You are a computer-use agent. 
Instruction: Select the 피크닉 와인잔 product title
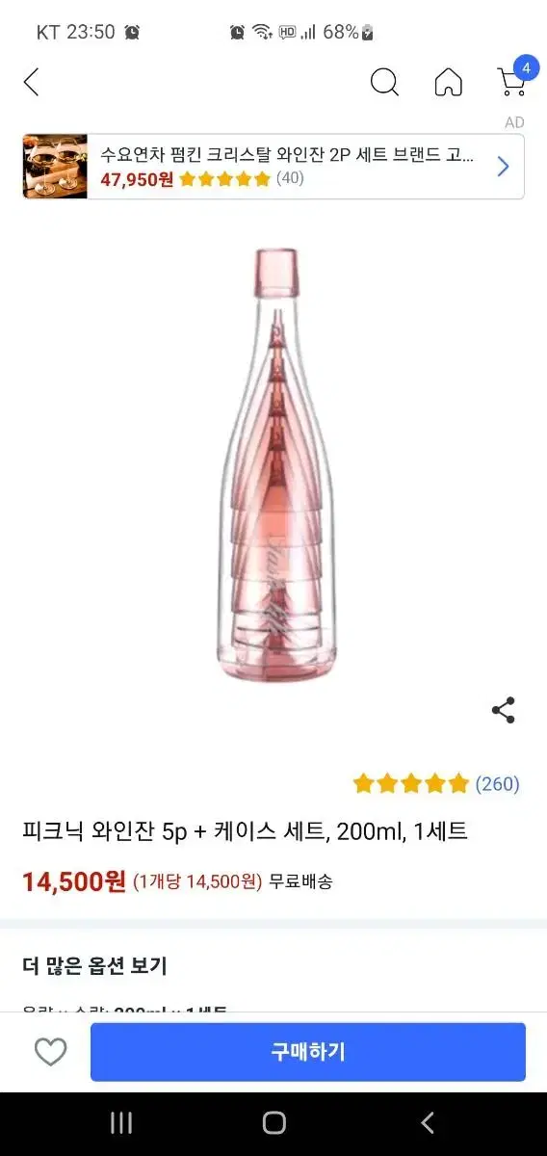(246, 831)
